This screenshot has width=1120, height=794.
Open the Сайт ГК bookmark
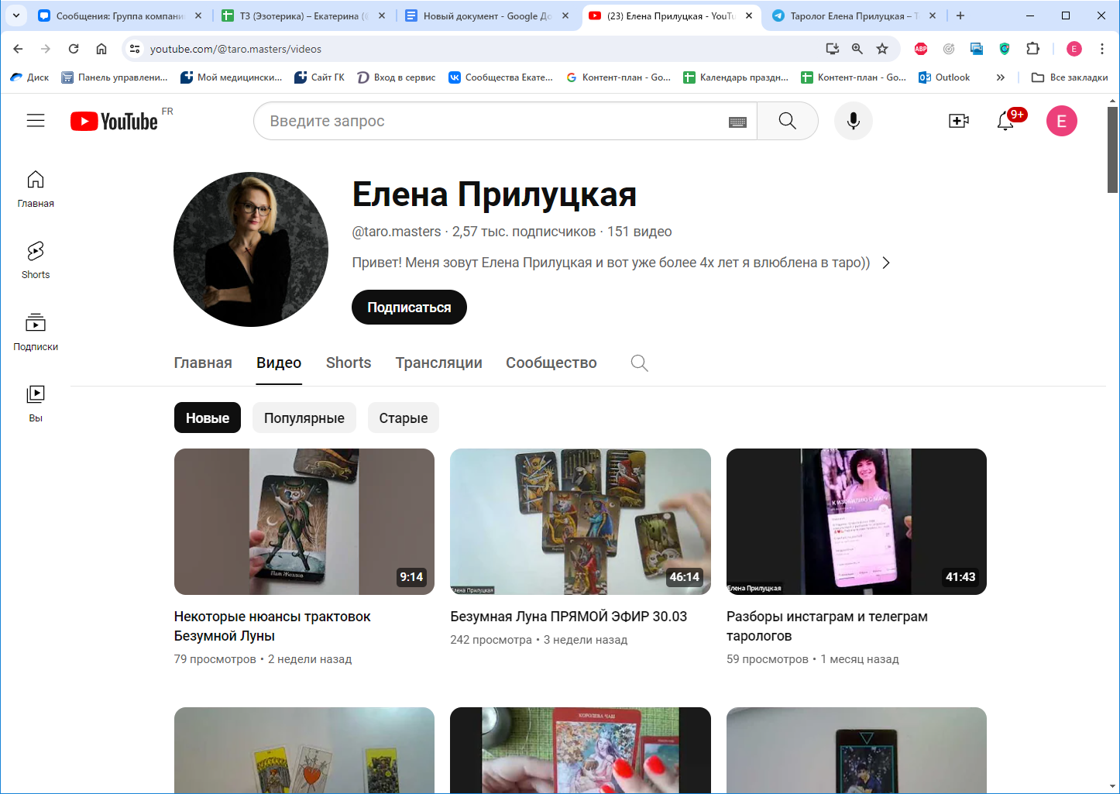(x=319, y=77)
